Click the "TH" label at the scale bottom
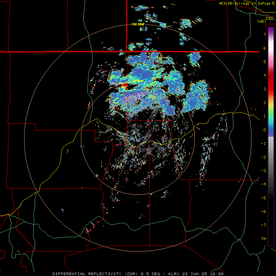Viewport: 276px width, 276px height. click(263, 239)
